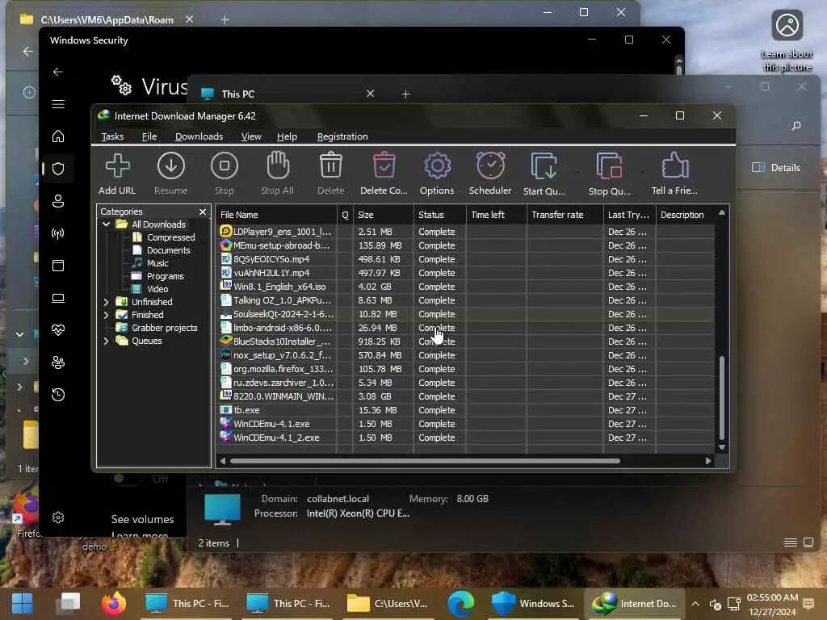Open Virus & threat protection shield in Windows Security
The image size is (827, 620).
point(58,169)
